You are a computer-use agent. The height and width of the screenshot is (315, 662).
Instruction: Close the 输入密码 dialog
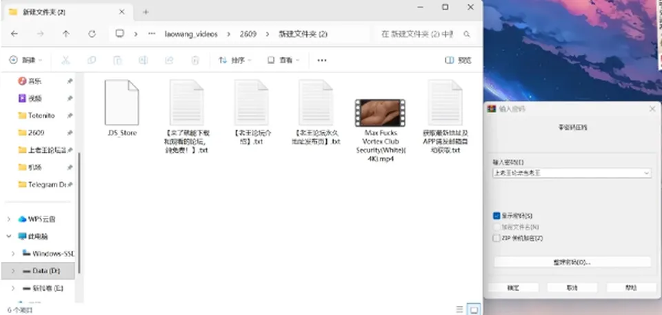pos(652,109)
